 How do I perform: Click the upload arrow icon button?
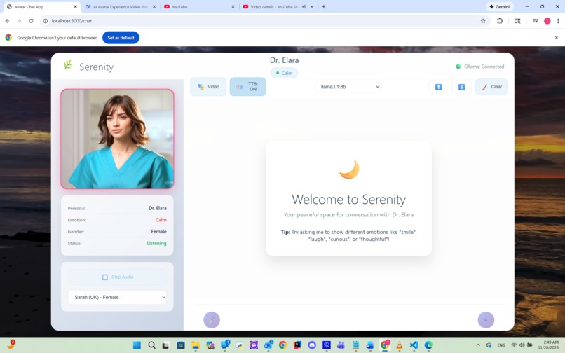439,87
